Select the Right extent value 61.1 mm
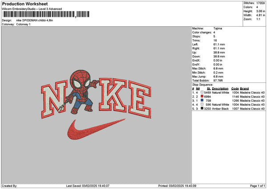 tap(219, 49)
